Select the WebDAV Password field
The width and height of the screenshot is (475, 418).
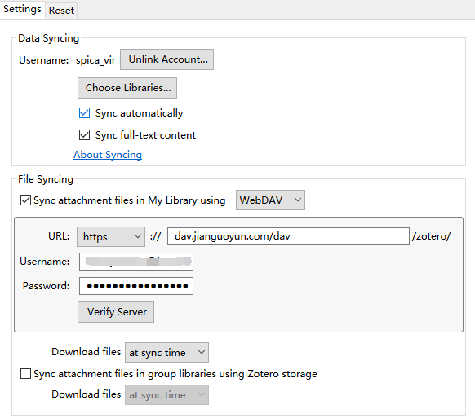point(136,286)
